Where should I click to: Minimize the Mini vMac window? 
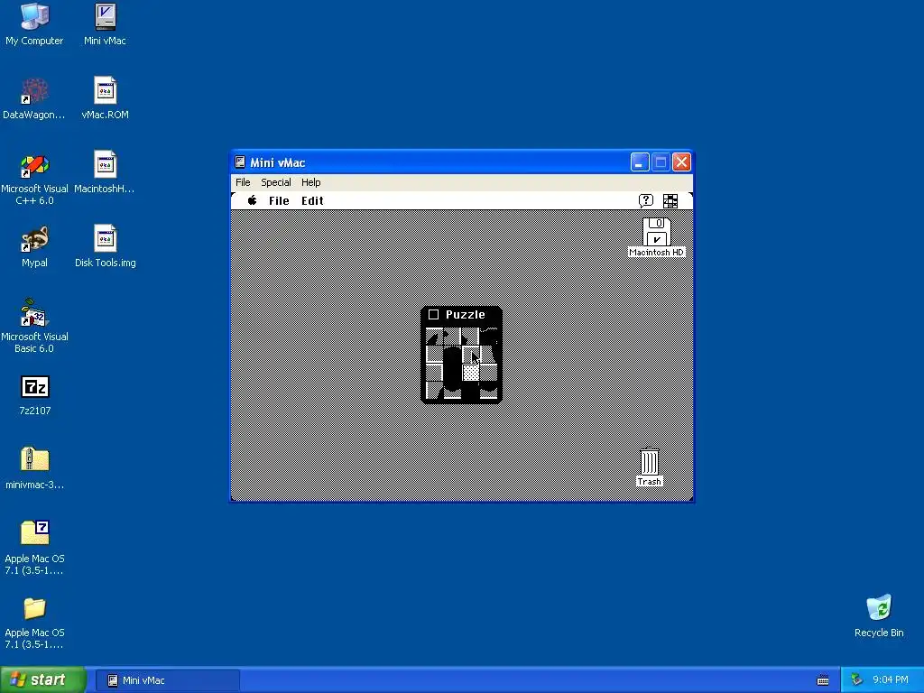(640, 162)
